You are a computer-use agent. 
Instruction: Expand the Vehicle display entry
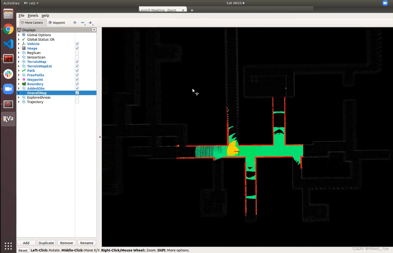point(19,44)
